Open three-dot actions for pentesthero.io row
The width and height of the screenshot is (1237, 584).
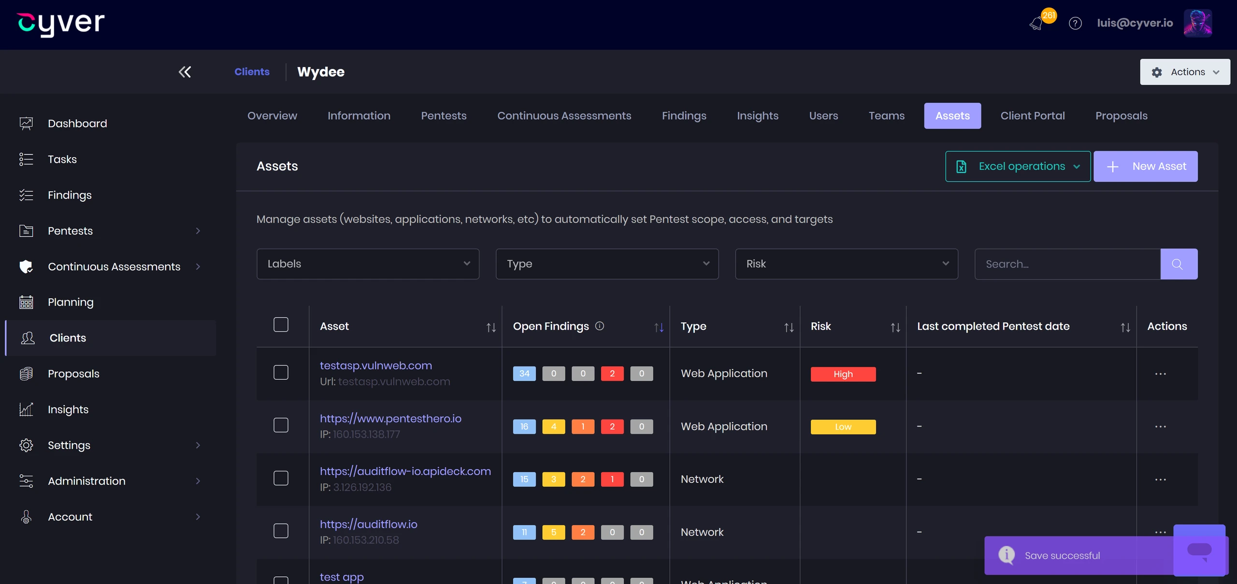(x=1160, y=427)
